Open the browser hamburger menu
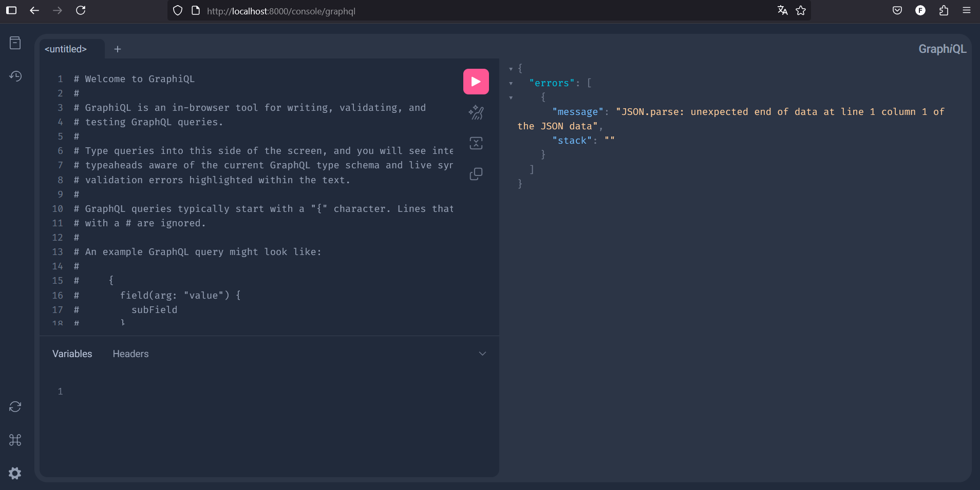The image size is (980, 490). (x=967, y=10)
